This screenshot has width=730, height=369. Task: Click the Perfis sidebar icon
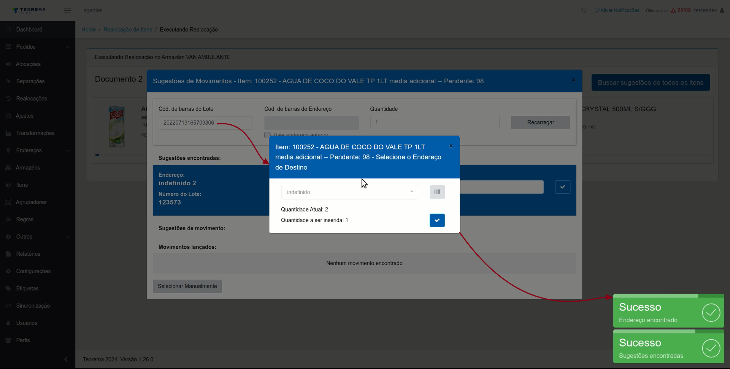coord(8,340)
